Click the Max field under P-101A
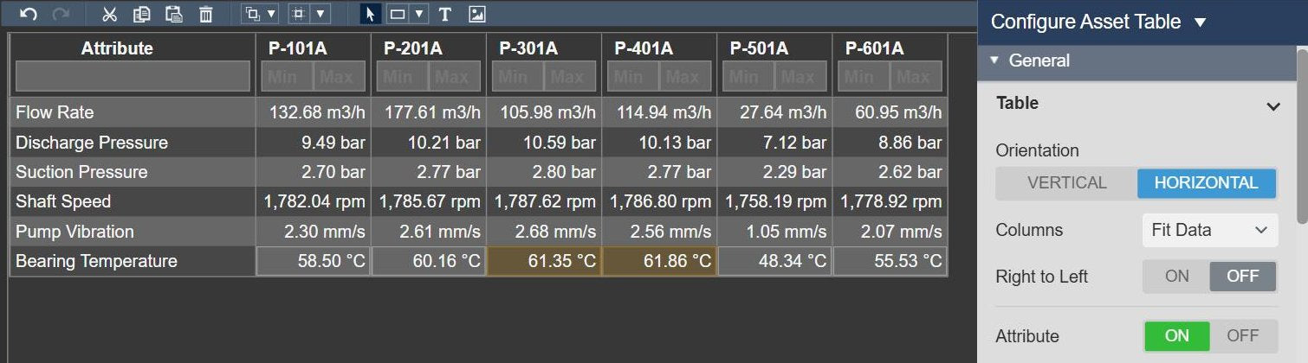The height and width of the screenshot is (363, 1308). [x=339, y=77]
